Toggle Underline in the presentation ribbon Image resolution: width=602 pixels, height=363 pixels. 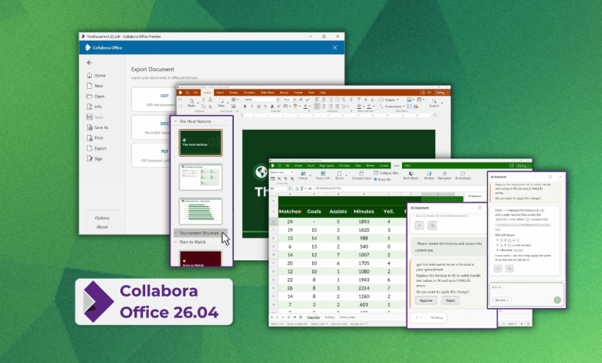point(259,107)
